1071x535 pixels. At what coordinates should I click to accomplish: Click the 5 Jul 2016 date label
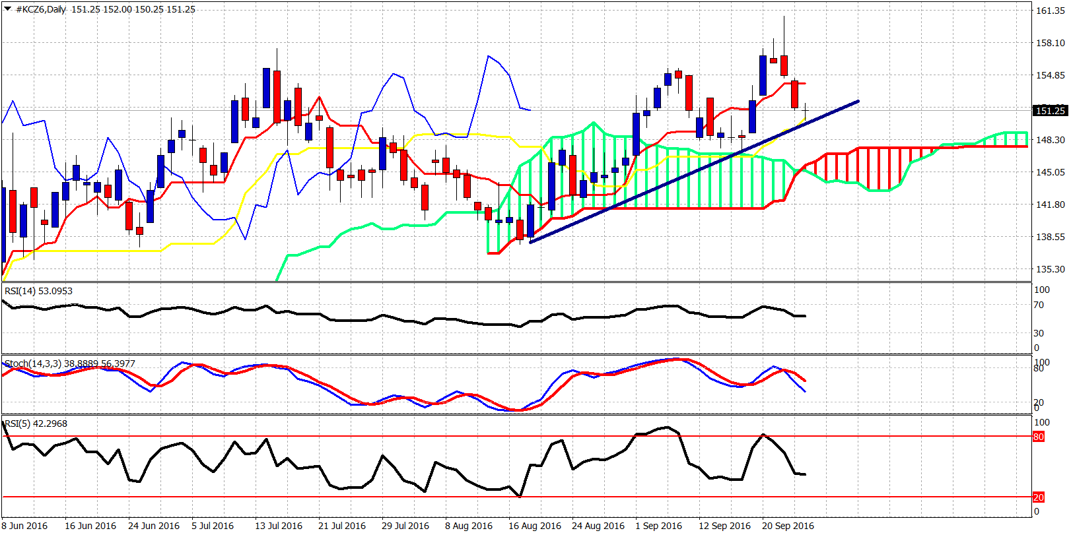[x=213, y=526]
